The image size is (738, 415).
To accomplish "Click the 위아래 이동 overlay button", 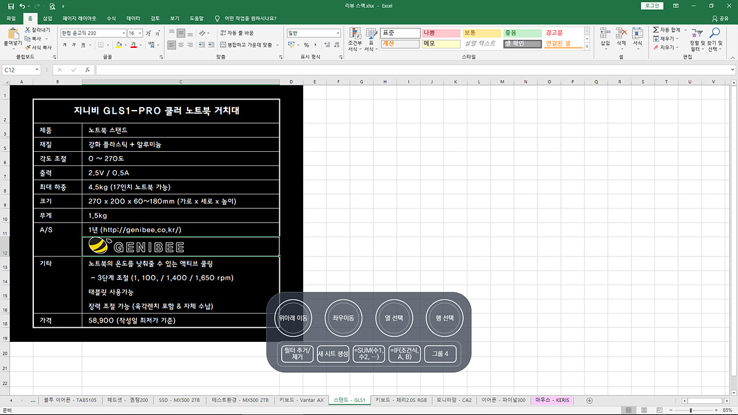I will (x=293, y=318).
